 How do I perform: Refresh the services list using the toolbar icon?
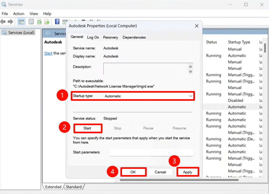click(39, 22)
